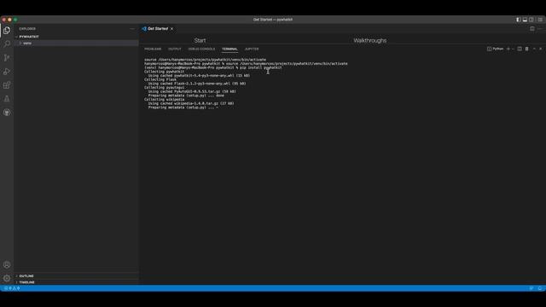Click the Explorer panel title
This screenshot has height=307, width=546.
(x=27, y=29)
